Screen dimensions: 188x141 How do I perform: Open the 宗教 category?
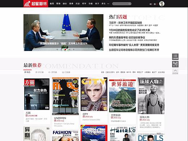point(91,4)
